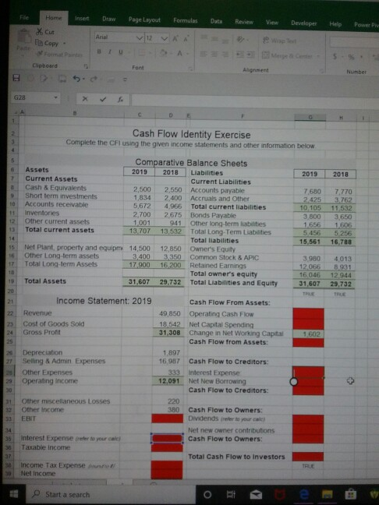Click the Orientation text angle icon

point(242,41)
